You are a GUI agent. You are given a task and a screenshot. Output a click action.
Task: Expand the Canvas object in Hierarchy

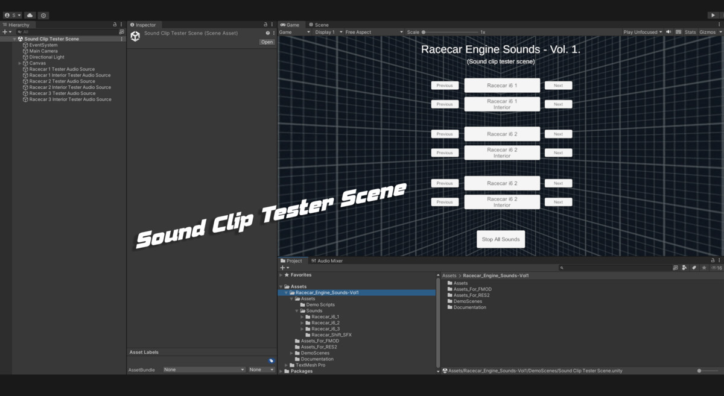(20, 63)
